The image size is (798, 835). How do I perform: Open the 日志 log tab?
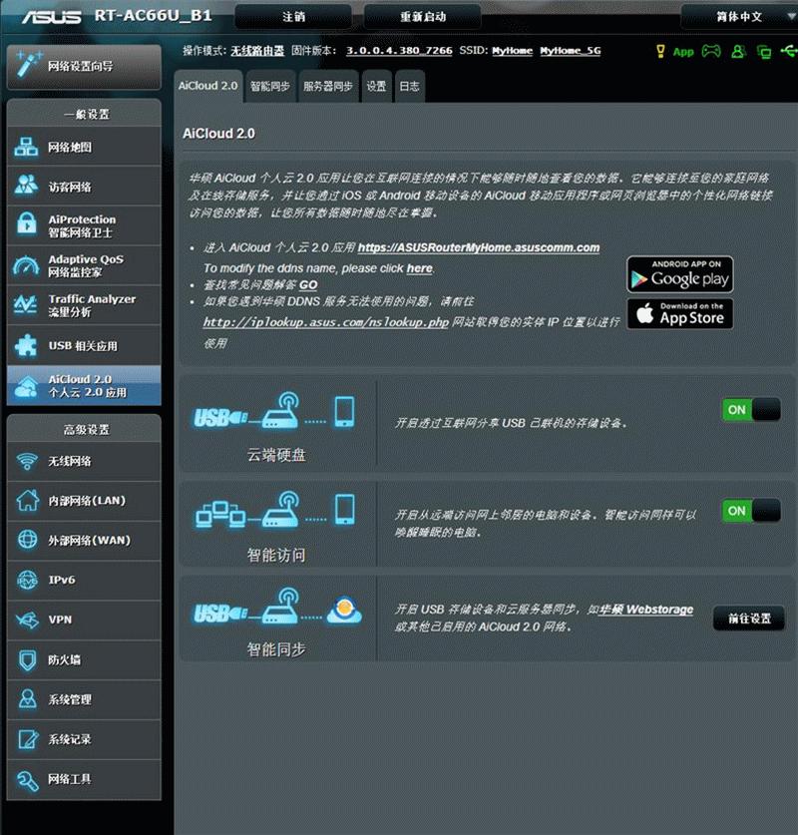click(408, 86)
